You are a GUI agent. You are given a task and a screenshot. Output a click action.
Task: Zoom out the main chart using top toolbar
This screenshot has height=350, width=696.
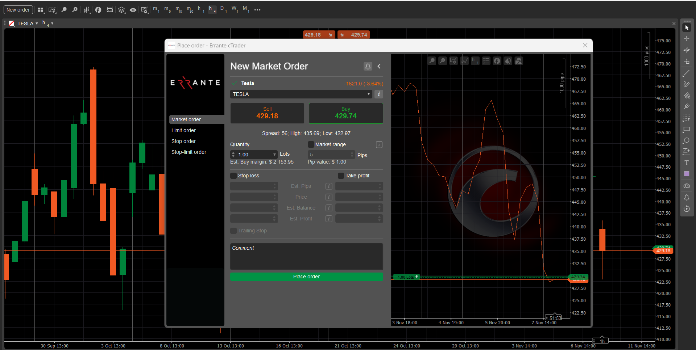(64, 10)
